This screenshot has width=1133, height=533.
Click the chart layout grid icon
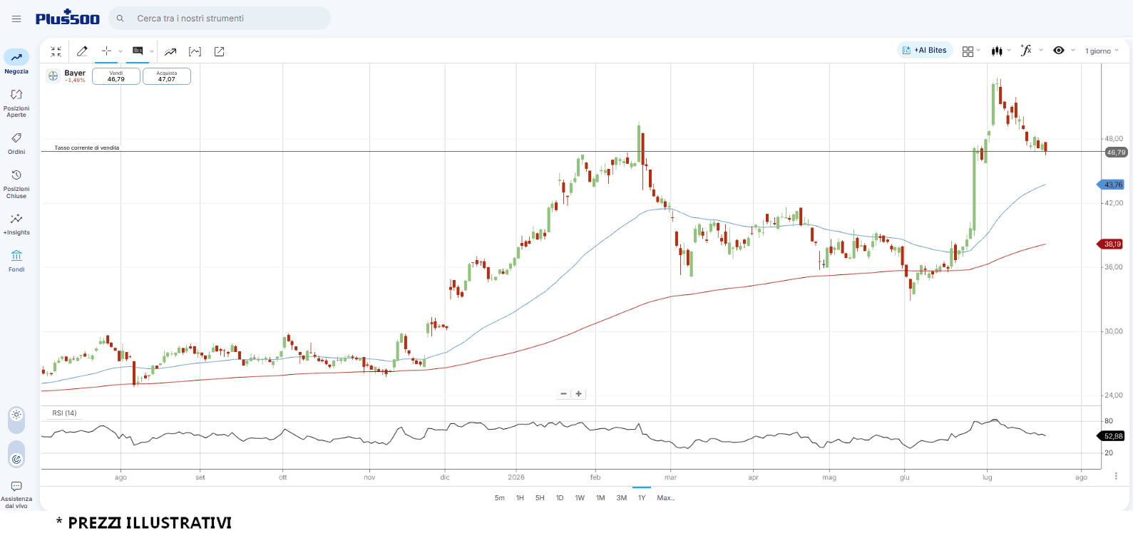coord(968,51)
